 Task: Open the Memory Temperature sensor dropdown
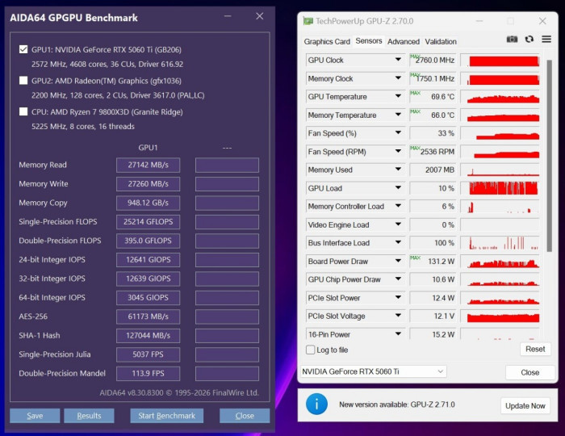tap(398, 115)
